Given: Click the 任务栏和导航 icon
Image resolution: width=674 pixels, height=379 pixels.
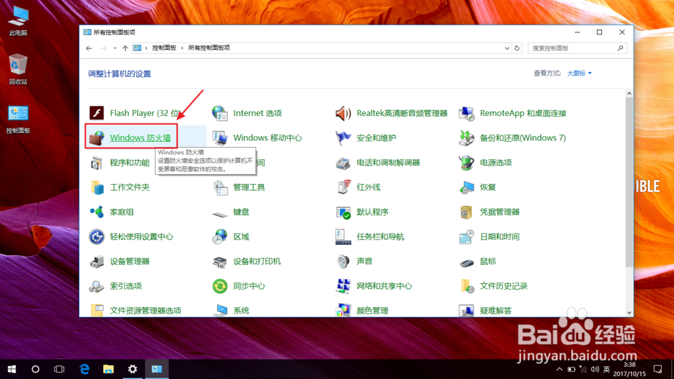Looking at the screenshot, I should pos(343,237).
